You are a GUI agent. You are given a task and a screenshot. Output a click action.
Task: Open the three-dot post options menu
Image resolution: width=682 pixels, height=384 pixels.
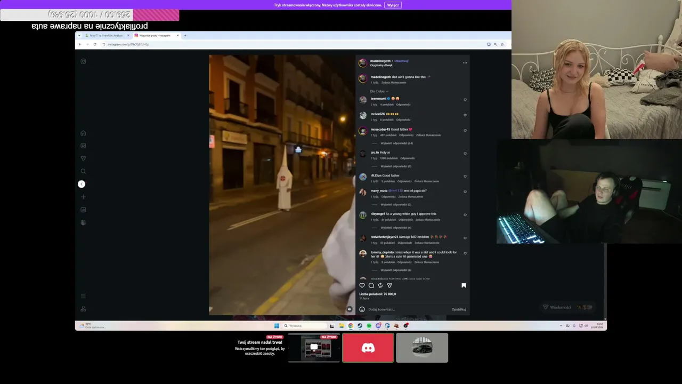pos(465,63)
